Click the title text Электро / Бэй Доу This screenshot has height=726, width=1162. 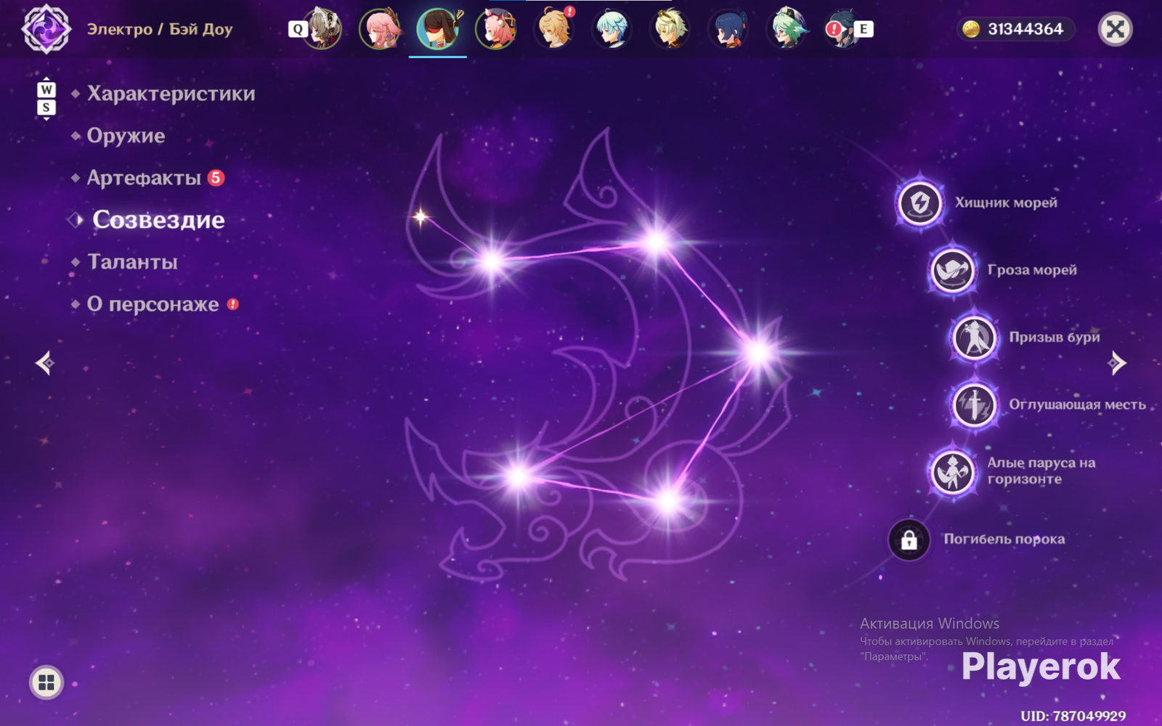pos(160,29)
